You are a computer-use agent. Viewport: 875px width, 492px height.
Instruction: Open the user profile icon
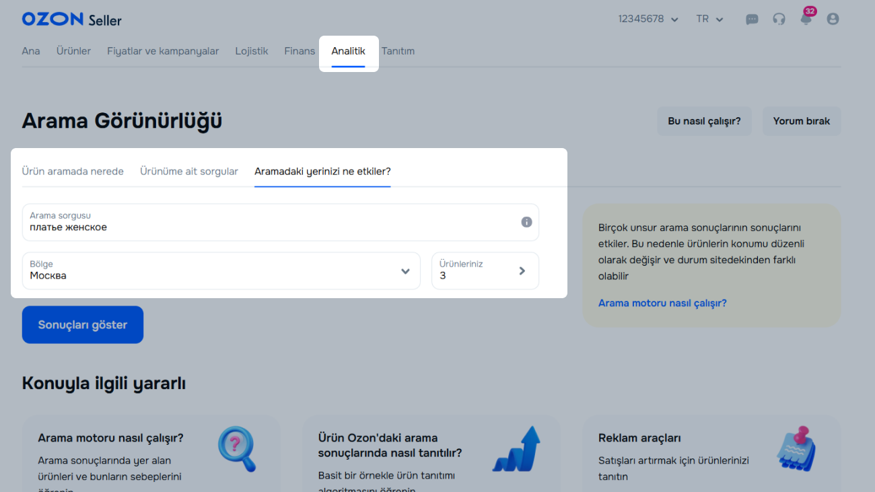pyautogui.click(x=833, y=20)
